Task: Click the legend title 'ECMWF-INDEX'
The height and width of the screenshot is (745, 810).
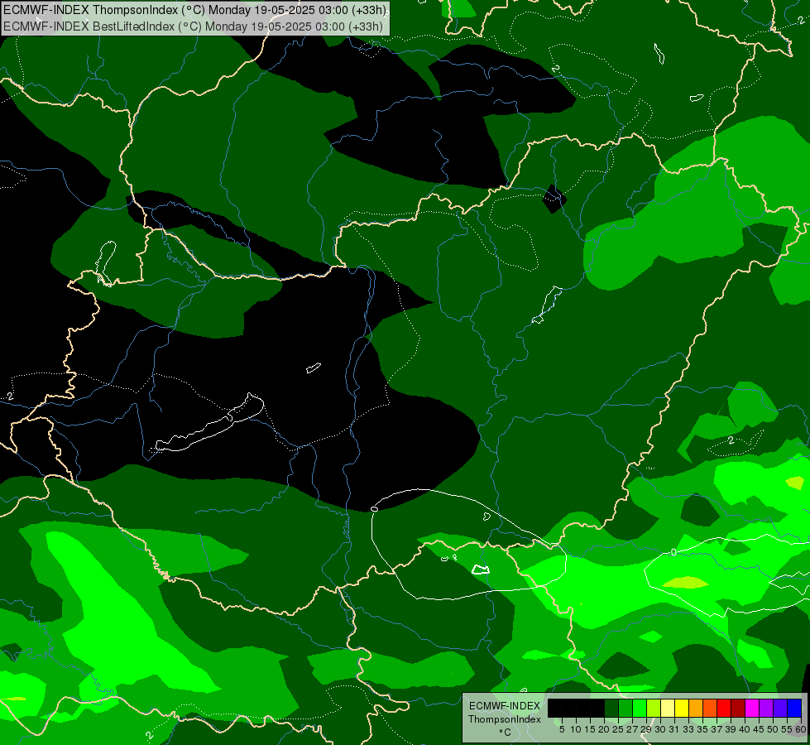Action: (x=505, y=706)
